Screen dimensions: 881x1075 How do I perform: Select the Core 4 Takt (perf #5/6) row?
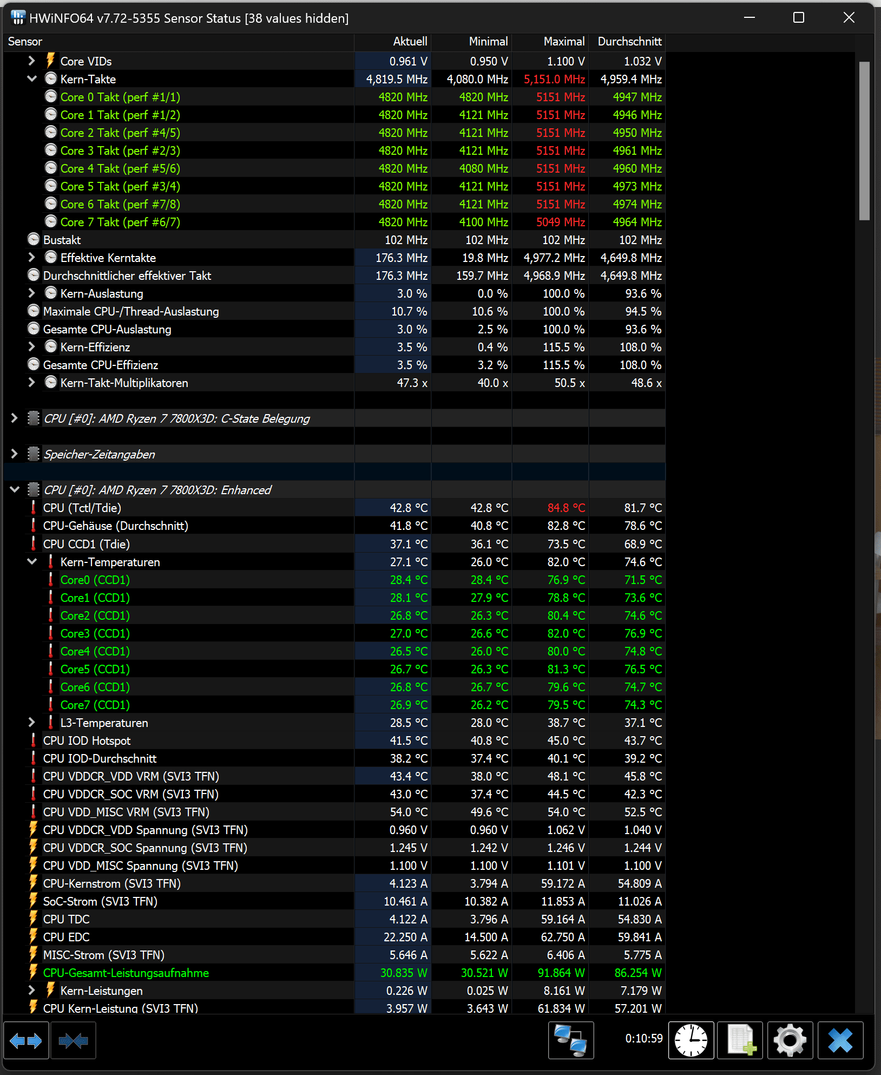click(334, 168)
